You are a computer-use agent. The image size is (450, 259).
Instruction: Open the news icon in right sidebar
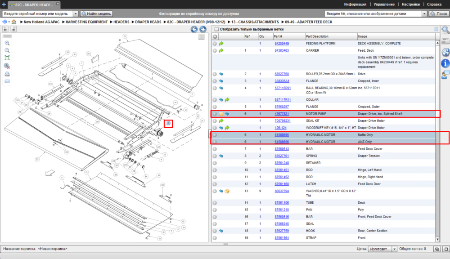point(445,41)
